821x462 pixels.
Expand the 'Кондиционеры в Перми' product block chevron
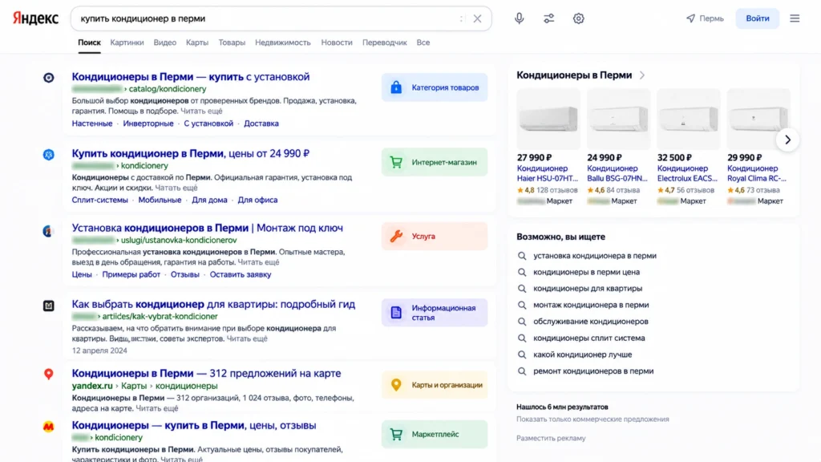642,75
